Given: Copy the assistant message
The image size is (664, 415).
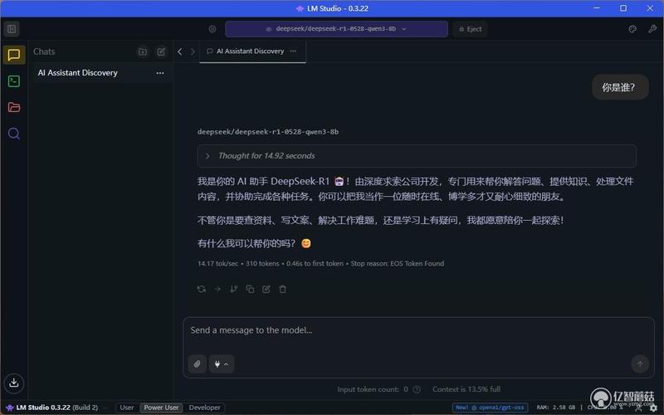Looking at the screenshot, I should pos(250,289).
